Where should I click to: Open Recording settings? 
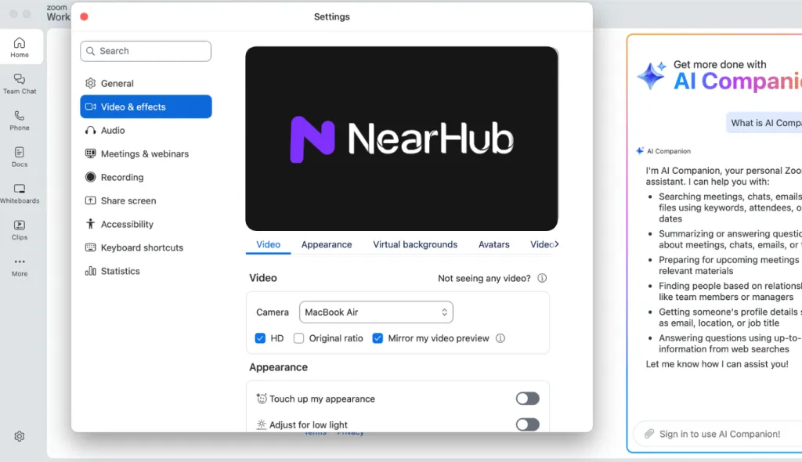pos(146,178)
